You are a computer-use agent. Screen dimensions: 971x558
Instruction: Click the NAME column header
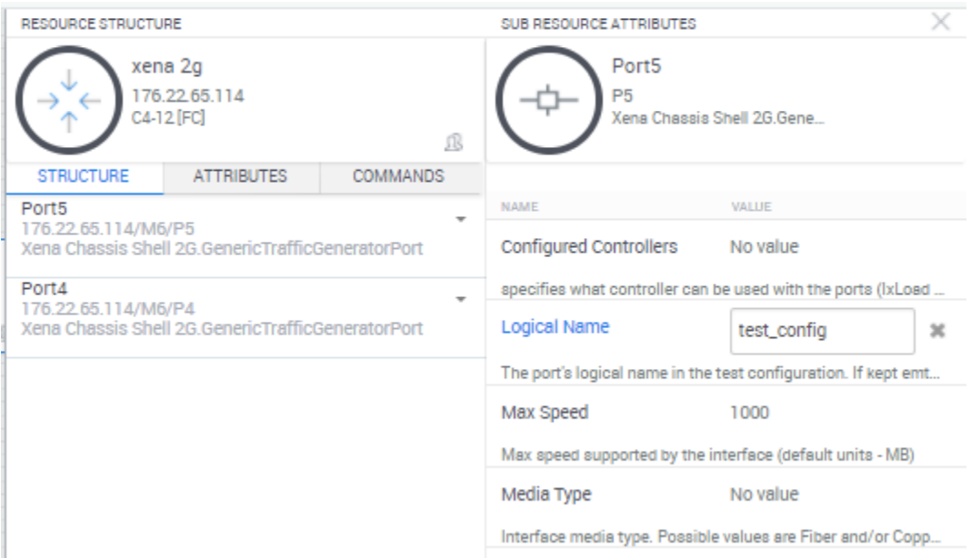[x=519, y=206]
